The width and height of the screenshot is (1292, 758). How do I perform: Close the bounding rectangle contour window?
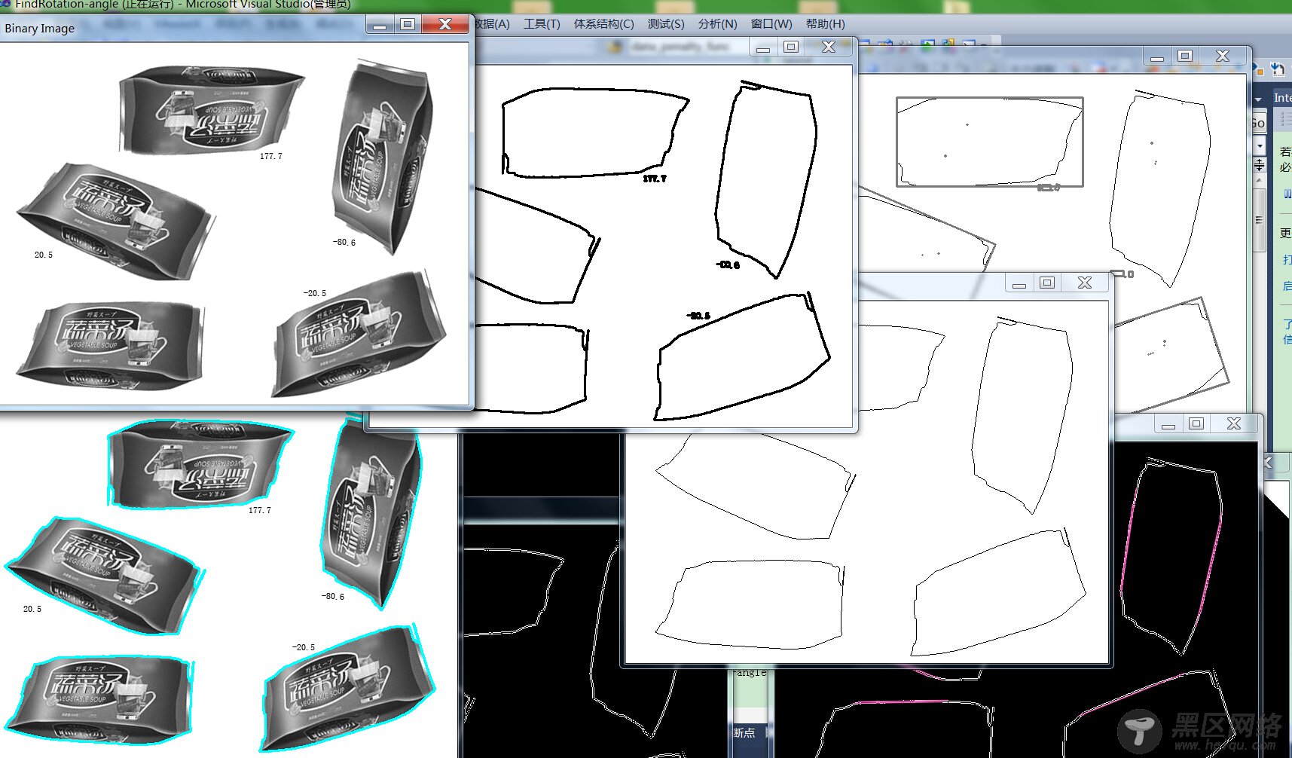point(1223,56)
